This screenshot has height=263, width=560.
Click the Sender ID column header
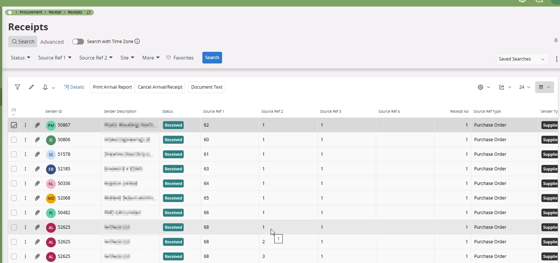[x=54, y=112]
